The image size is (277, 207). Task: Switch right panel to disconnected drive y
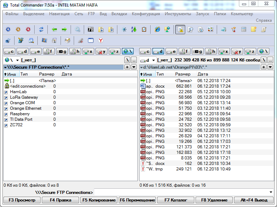point(237,51)
